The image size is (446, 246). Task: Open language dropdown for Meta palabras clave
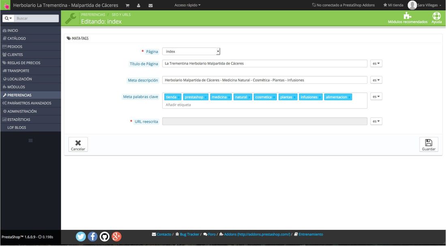(x=376, y=96)
